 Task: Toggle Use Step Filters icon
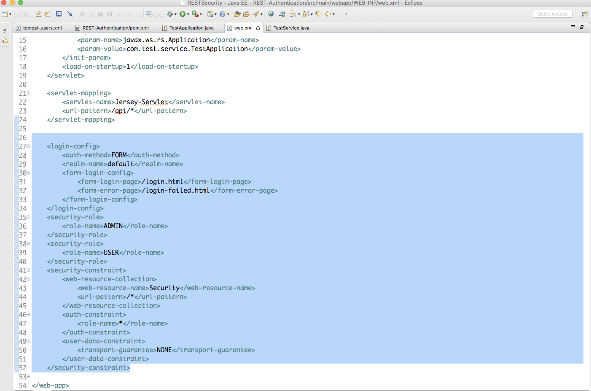(x=158, y=14)
